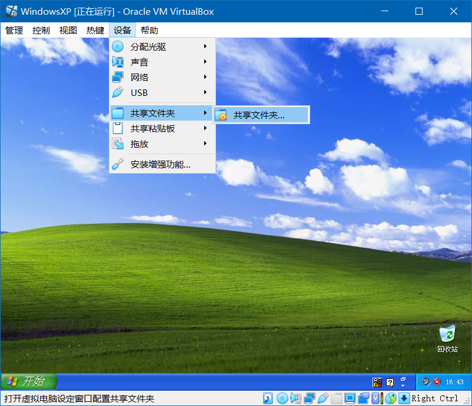Click the recording status indicator
472x406 pixels.
pos(363,398)
